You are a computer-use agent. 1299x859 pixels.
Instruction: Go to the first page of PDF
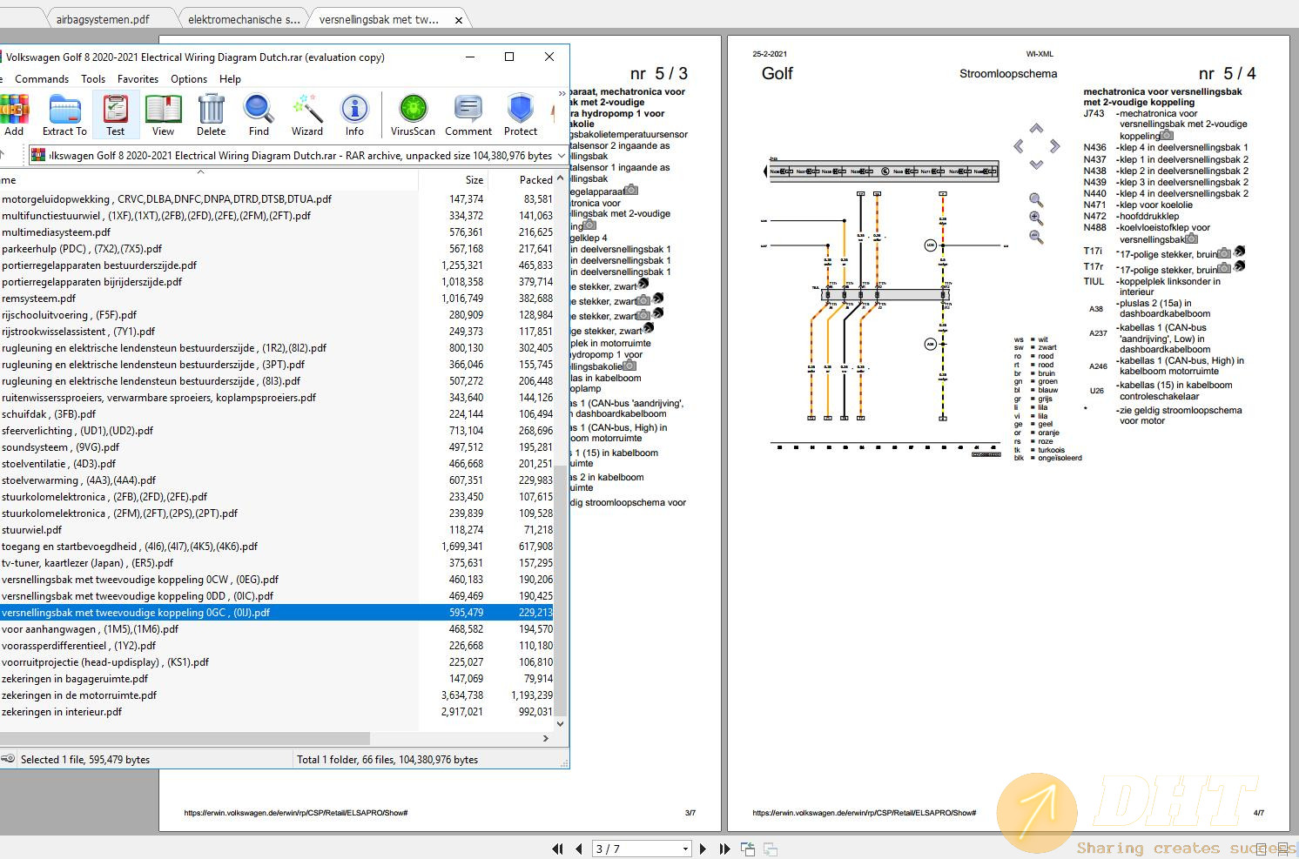click(557, 849)
